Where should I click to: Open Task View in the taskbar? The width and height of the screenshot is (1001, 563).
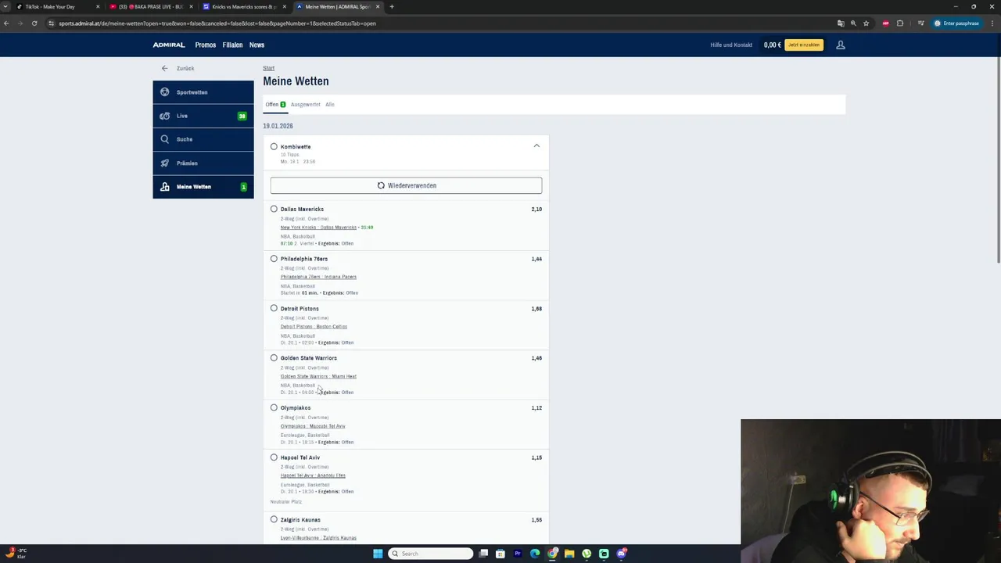click(x=483, y=554)
